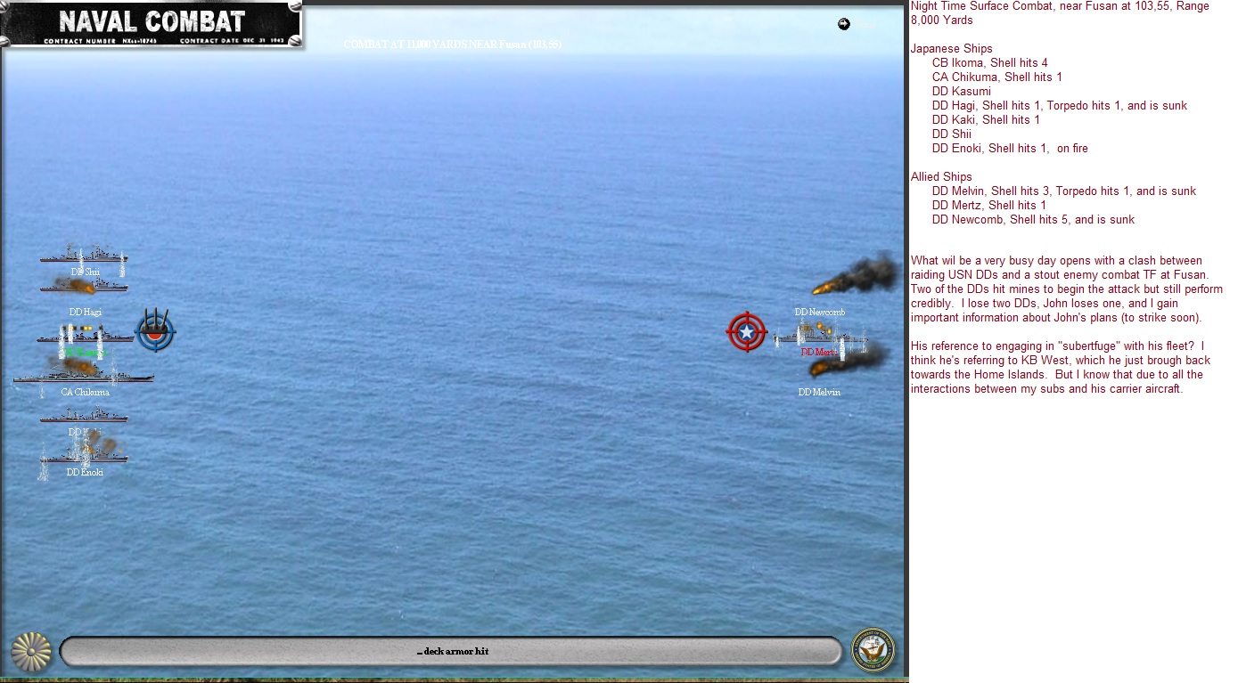This screenshot has width=1238, height=683.
Task: Click 'CB Ikoma, Shell hits 4' line
Action: [x=990, y=63]
